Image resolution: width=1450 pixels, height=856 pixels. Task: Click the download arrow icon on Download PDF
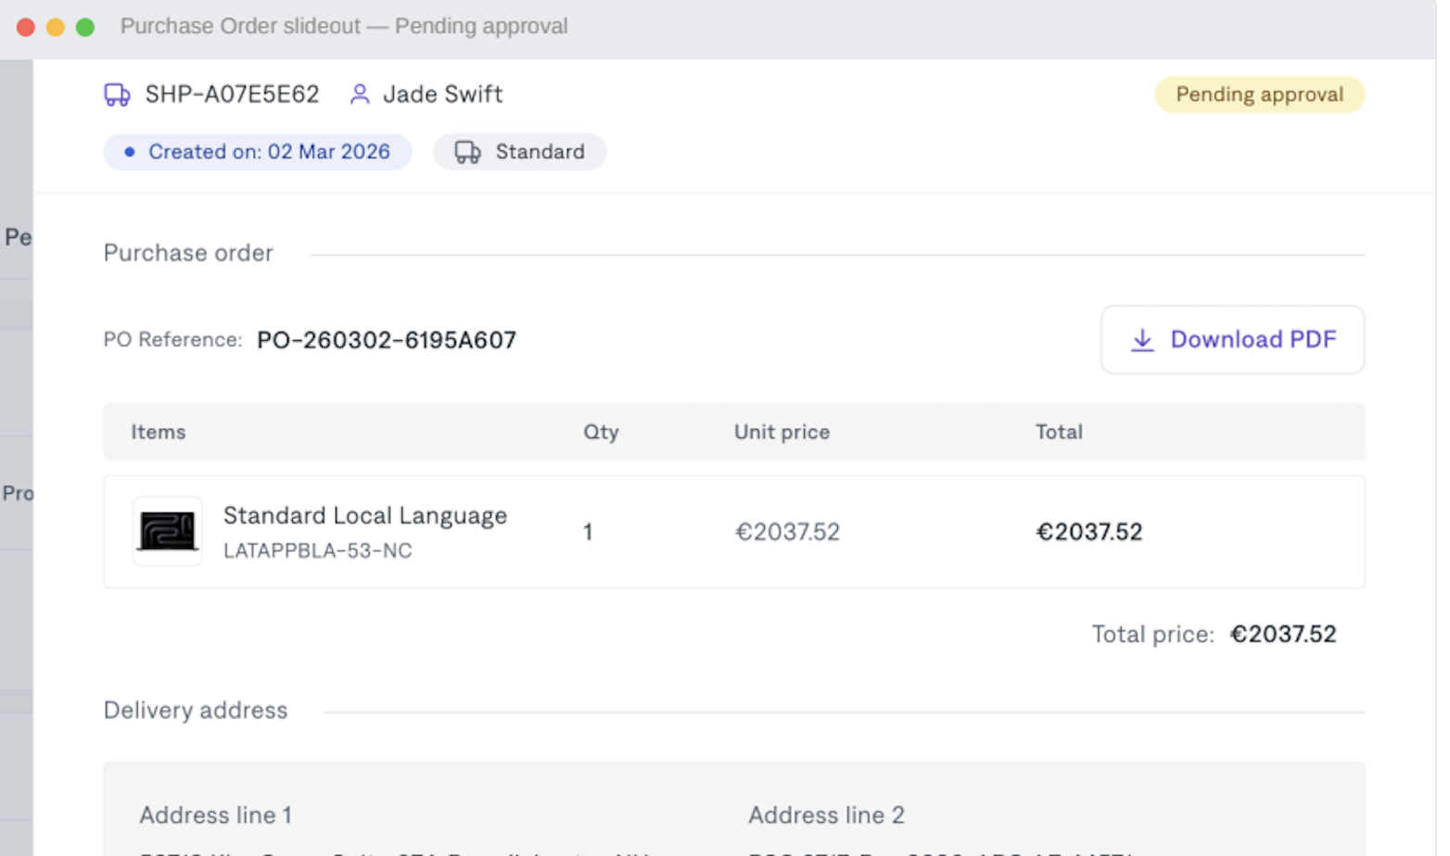(x=1141, y=339)
